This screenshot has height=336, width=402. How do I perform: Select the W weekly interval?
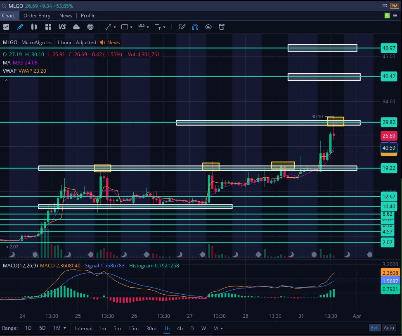[x=203, y=328]
